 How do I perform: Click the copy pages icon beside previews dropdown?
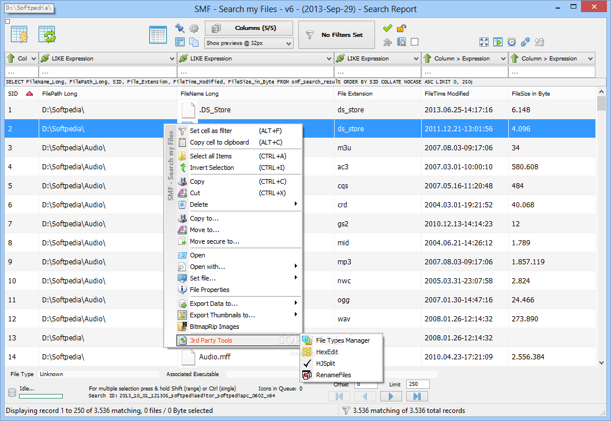194,42
